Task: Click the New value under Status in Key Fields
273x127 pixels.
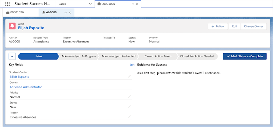Action: tap(13, 107)
